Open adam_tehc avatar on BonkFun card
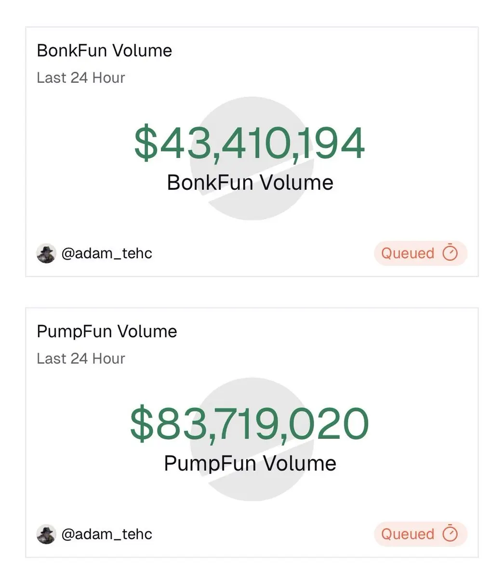The width and height of the screenshot is (504, 578). click(x=46, y=253)
